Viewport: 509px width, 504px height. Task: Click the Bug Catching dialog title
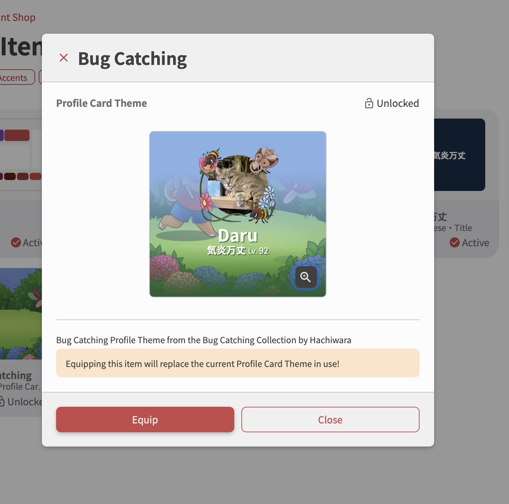click(x=132, y=59)
